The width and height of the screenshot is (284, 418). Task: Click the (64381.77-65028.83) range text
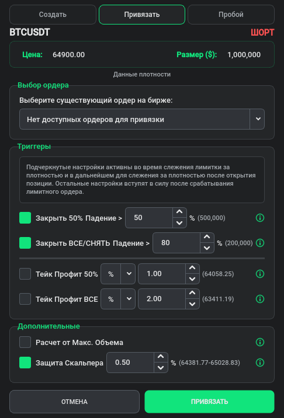coord(209,363)
